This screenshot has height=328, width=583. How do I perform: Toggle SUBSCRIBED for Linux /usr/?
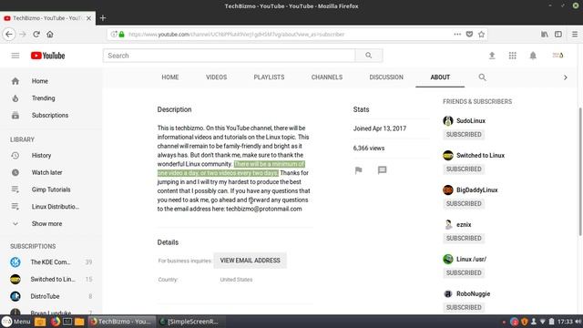(x=464, y=272)
